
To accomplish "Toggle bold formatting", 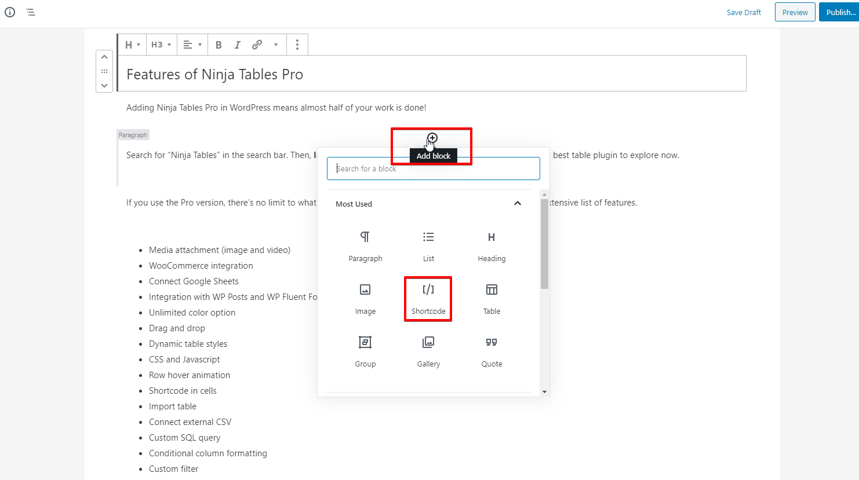I will [219, 45].
